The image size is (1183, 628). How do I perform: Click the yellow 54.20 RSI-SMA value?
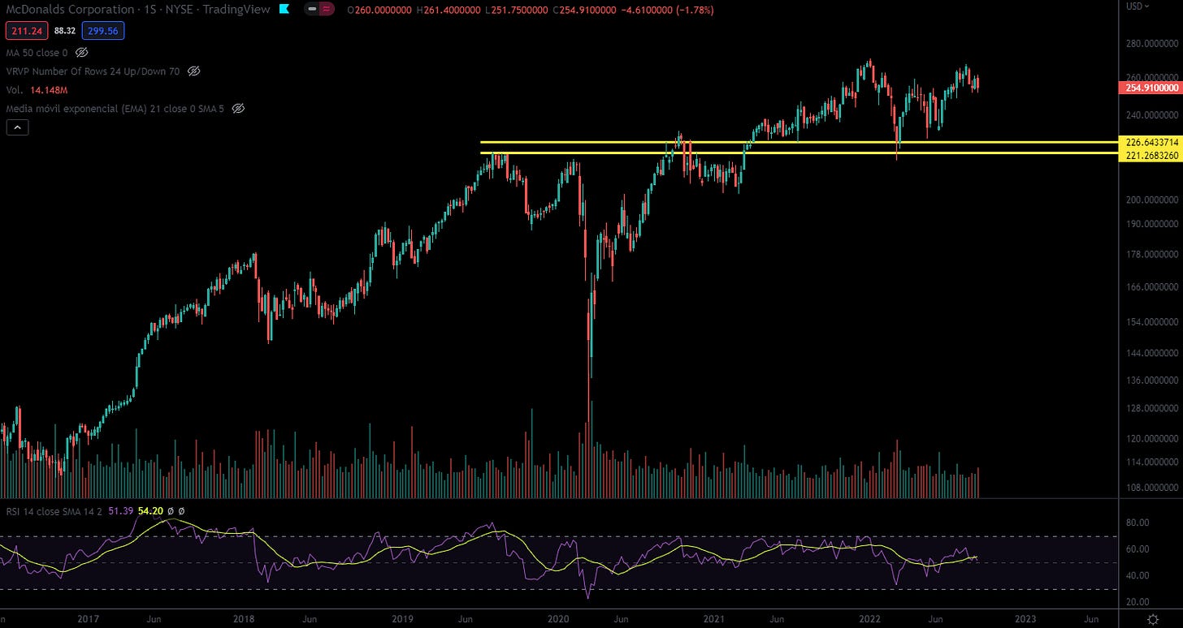150,510
